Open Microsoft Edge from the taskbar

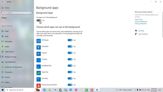(x=45, y=90)
